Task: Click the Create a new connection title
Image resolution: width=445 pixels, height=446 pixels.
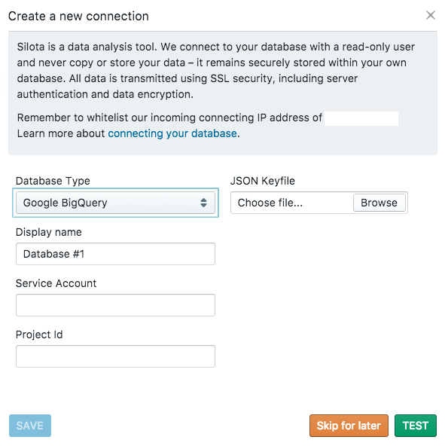Action: tap(78, 17)
